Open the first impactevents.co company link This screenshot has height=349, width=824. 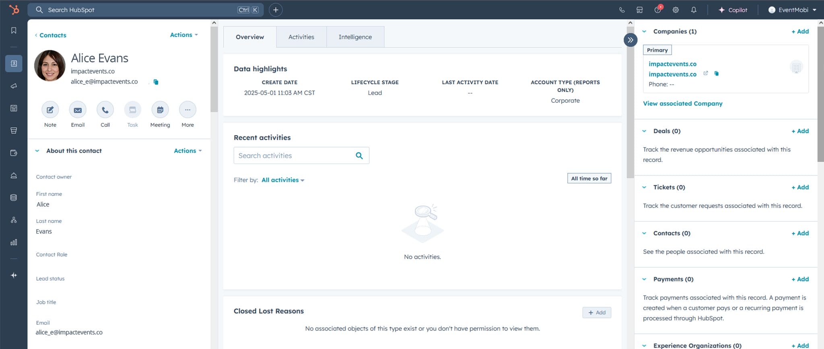[x=672, y=64]
